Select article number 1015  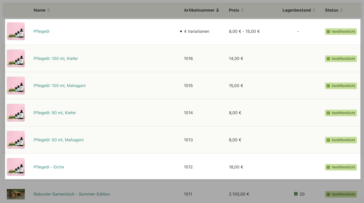point(188,86)
